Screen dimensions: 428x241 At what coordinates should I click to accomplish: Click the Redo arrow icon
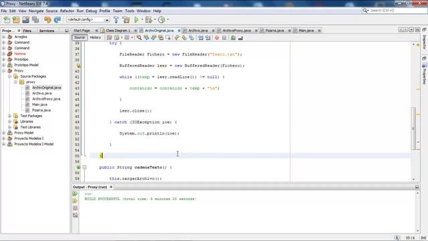coord(58,19)
